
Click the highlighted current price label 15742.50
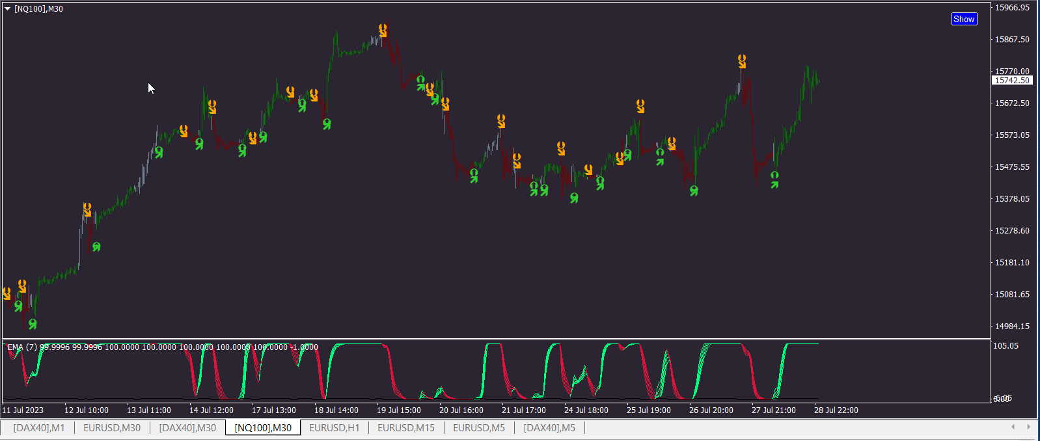1012,81
